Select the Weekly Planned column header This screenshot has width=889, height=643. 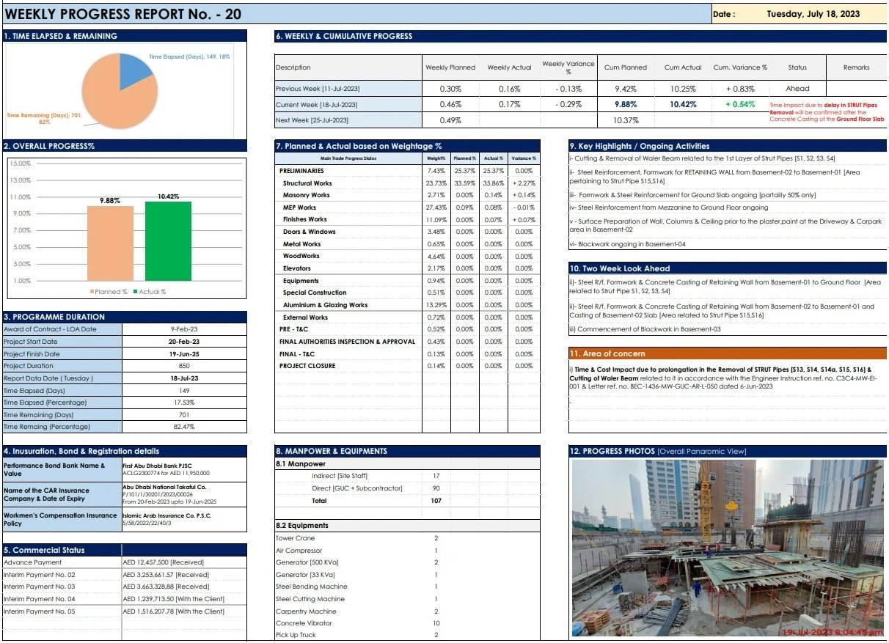point(450,67)
